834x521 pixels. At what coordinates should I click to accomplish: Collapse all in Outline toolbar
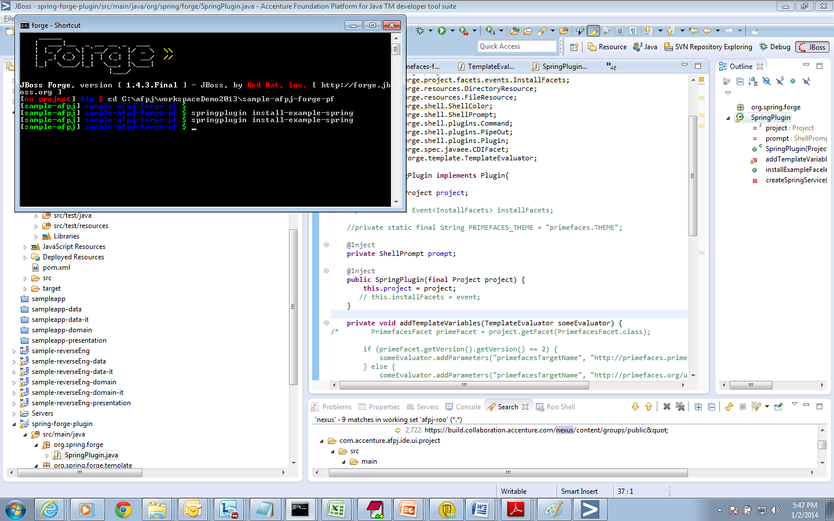(x=740, y=81)
